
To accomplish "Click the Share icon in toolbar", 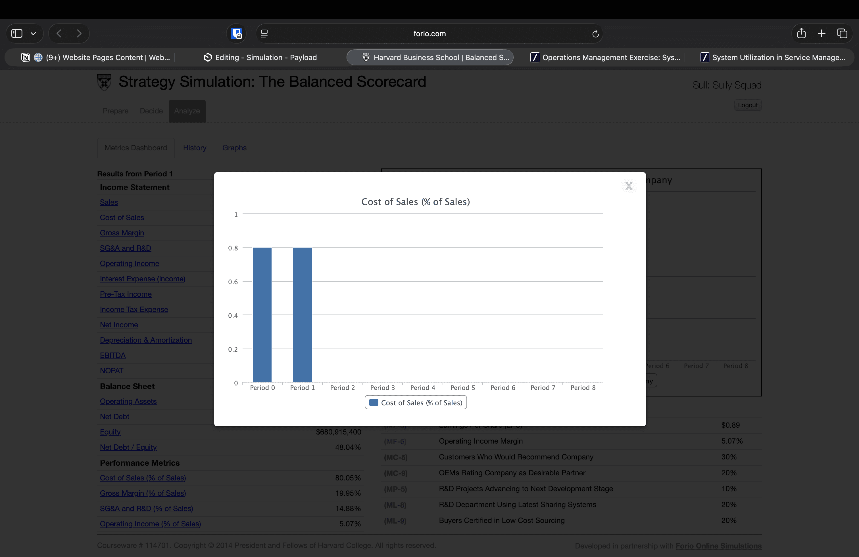I will point(801,33).
